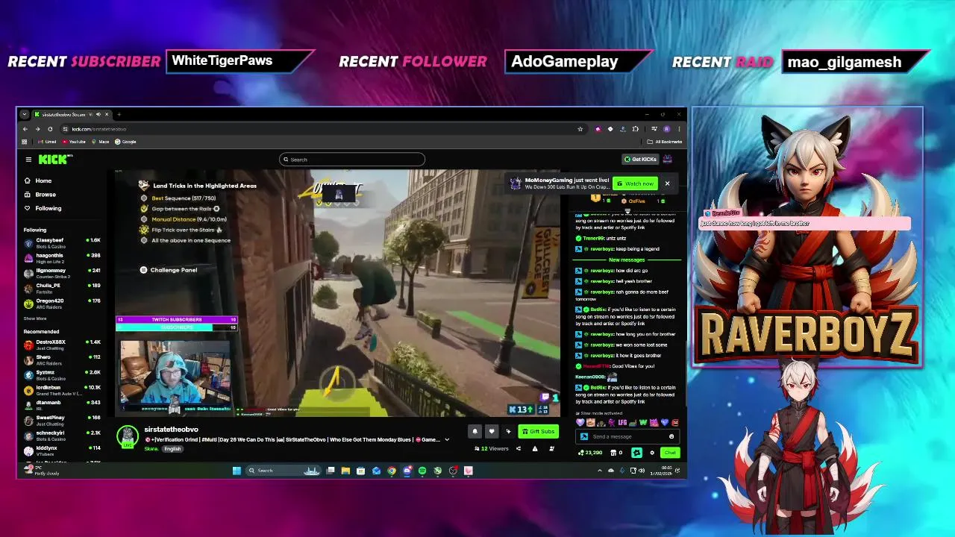Open the emoji picker in chat
The width and height of the screenshot is (955, 537).
(671, 436)
